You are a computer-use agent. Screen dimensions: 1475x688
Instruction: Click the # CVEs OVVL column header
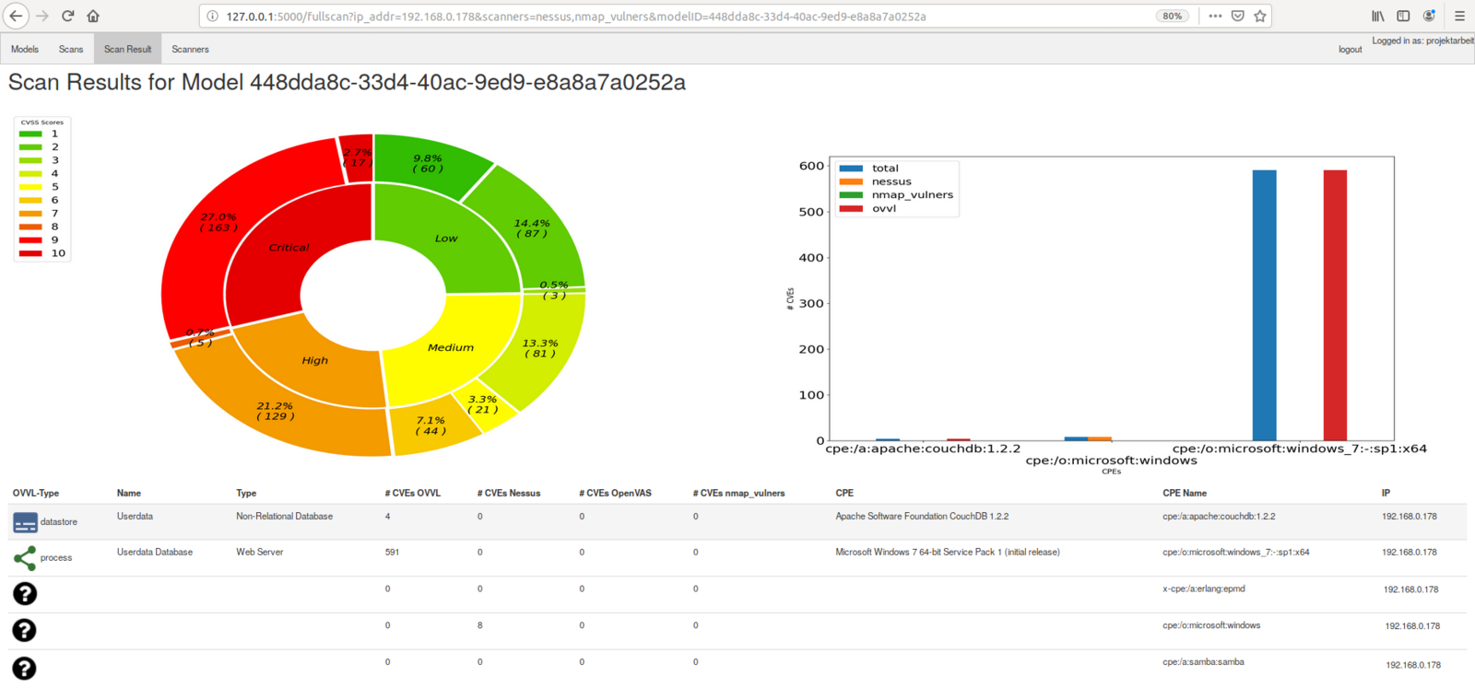coord(412,494)
